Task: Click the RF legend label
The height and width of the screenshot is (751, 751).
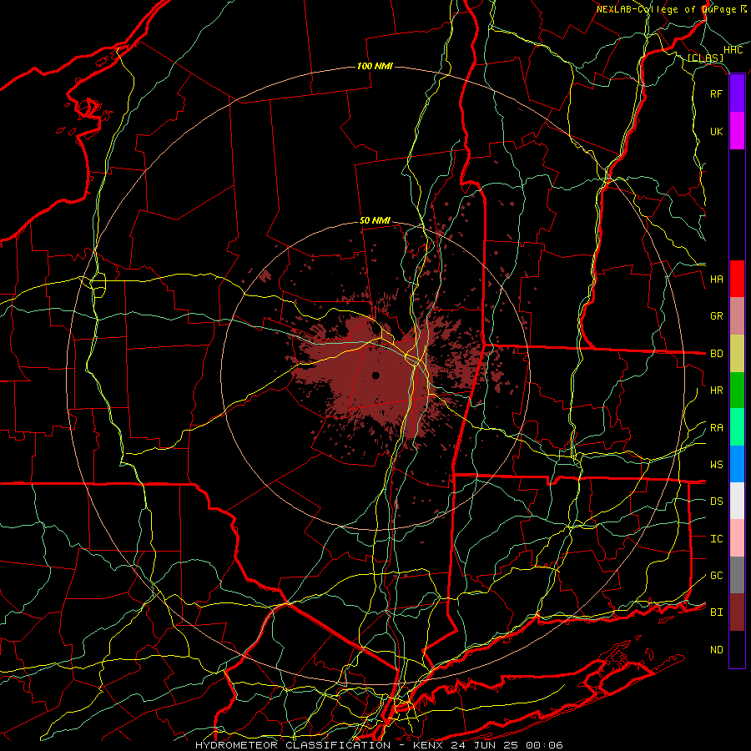Action: point(716,93)
